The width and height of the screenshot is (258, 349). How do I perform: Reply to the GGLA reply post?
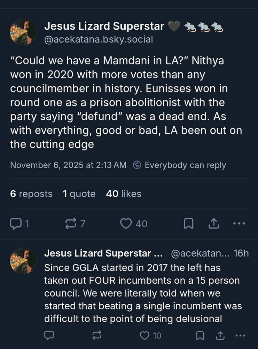tap(49, 336)
